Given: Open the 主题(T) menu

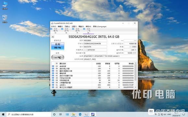Looking at the screenshot, I should (x=74, y=26).
